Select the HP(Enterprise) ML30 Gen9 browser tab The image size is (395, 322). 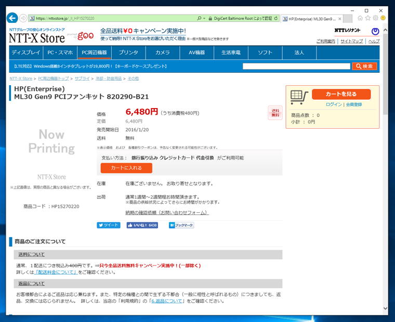[x=312, y=19]
